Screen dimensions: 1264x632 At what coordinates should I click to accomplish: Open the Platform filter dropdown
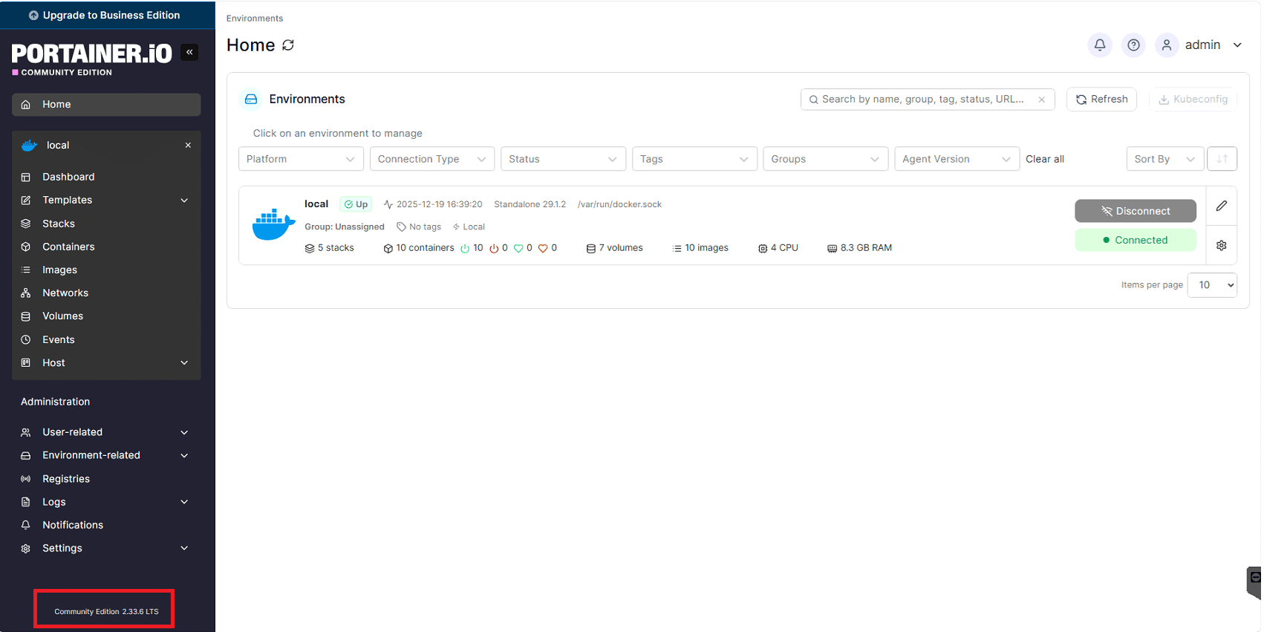pyautogui.click(x=301, y=159)
